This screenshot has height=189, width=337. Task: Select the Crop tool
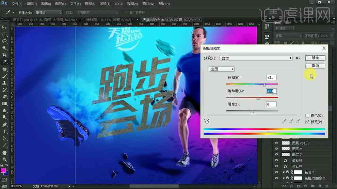click(4, 55)
